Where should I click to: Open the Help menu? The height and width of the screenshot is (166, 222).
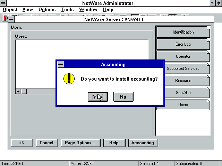[108, 10]
